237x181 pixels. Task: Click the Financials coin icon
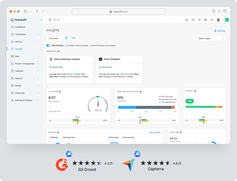[12, 93]
